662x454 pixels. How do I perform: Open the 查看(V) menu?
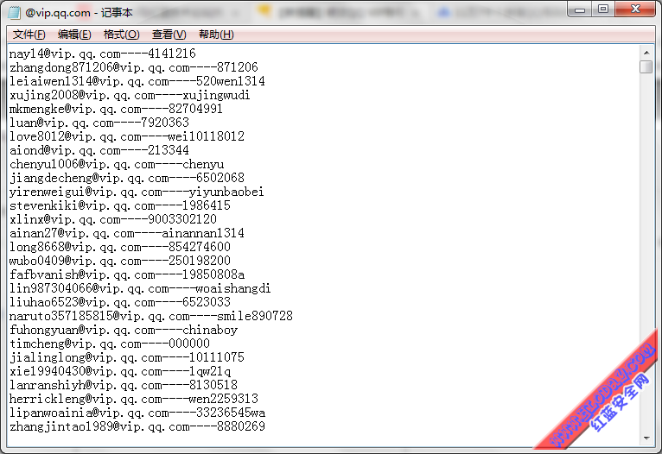point(169,35)
